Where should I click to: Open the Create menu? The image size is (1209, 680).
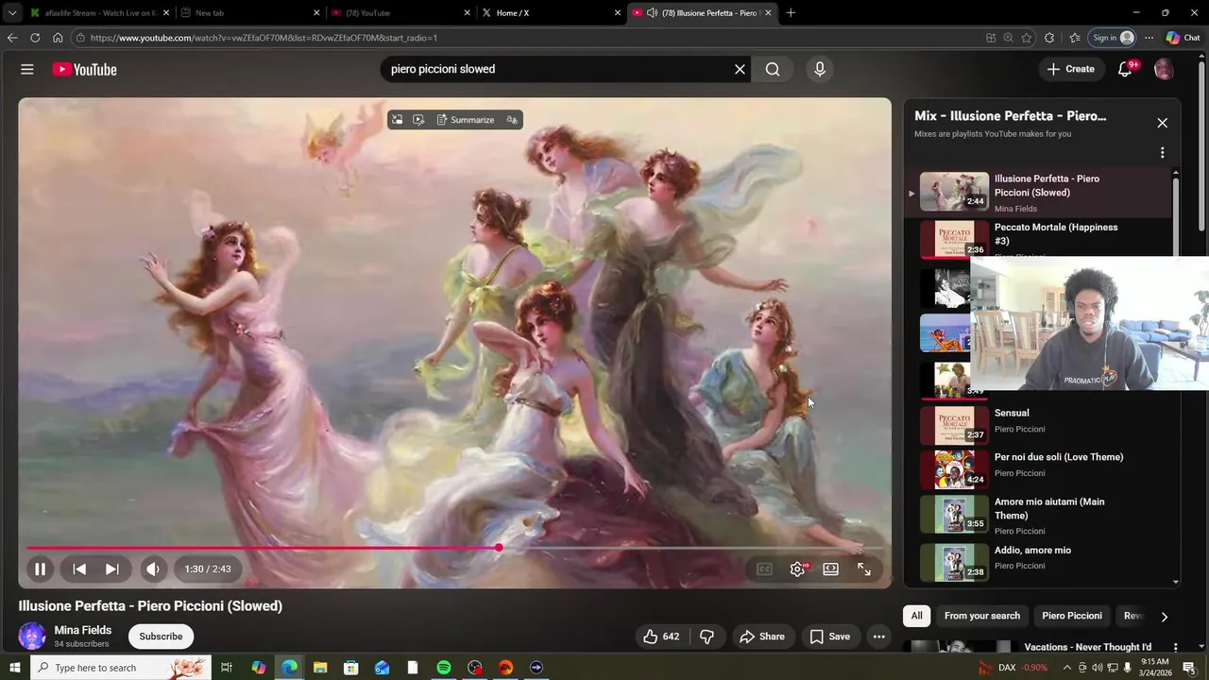pos(1070,69)
